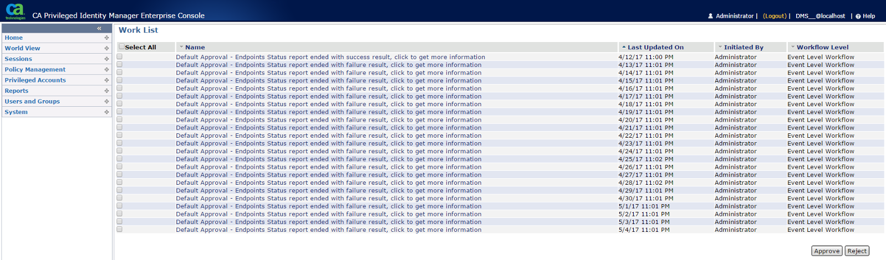Open failure report updated 4/14/17
The height and width of the screenshot is (260, 886).
tap(329, 72)
